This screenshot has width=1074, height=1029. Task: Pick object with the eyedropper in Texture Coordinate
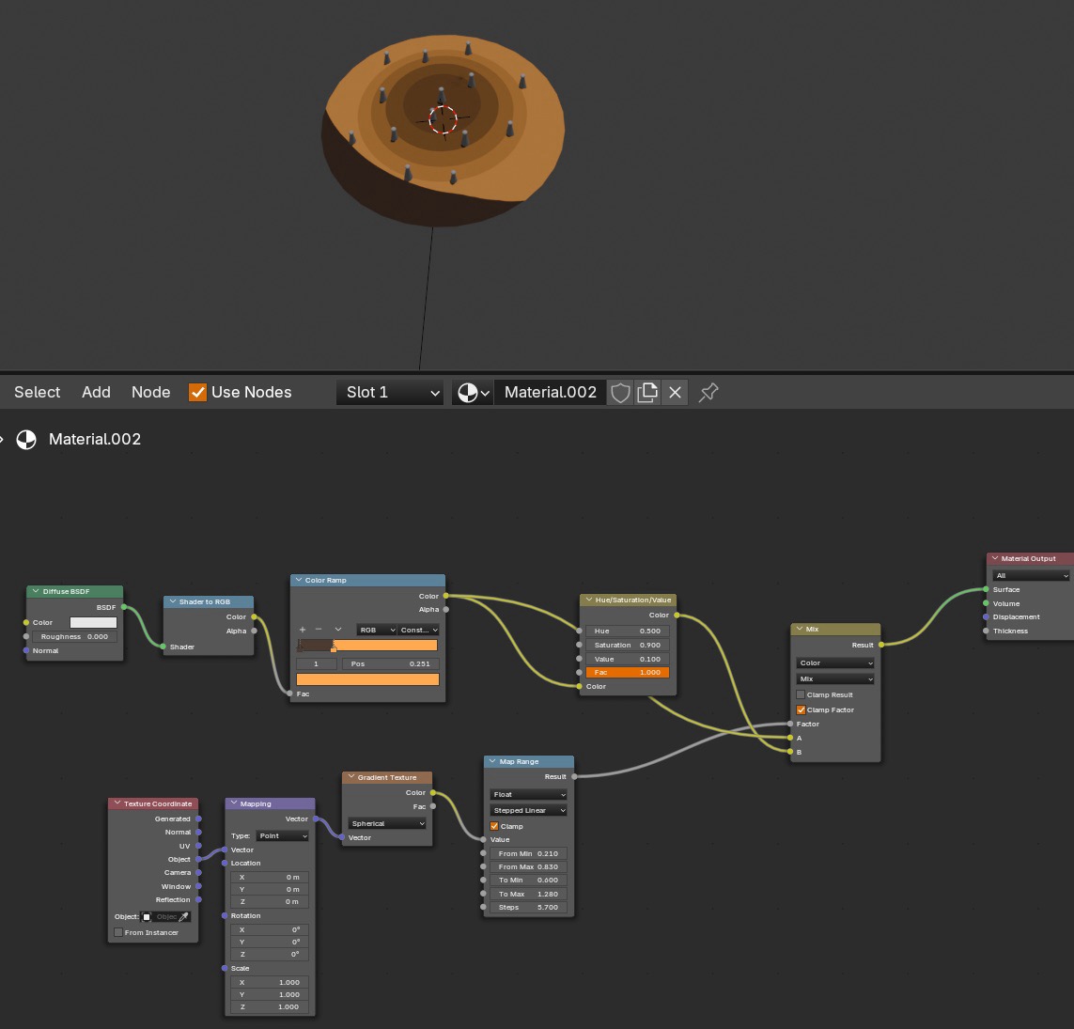pos(183,916)
